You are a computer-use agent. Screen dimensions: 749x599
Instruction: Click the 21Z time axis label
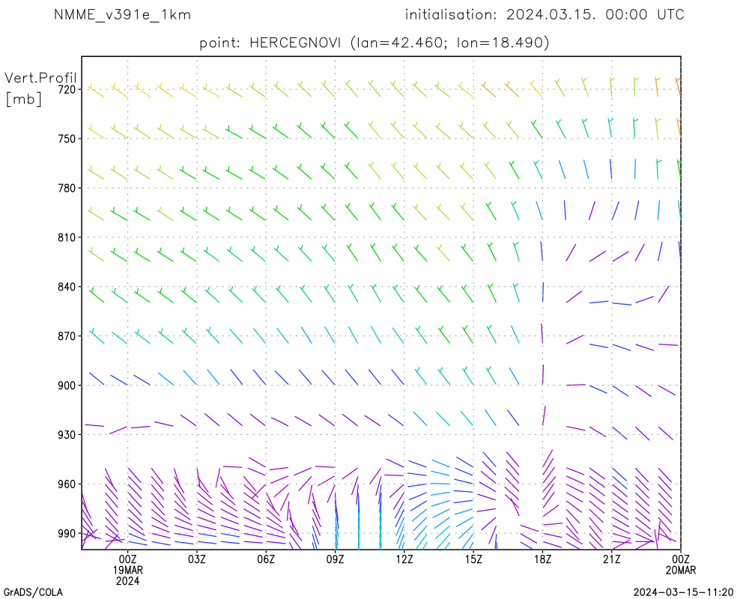pos(612,559)
